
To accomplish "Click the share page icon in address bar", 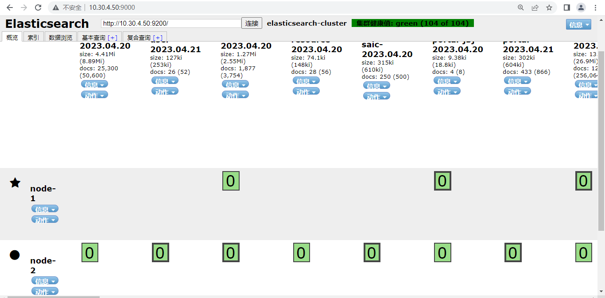I will point(535,8).
